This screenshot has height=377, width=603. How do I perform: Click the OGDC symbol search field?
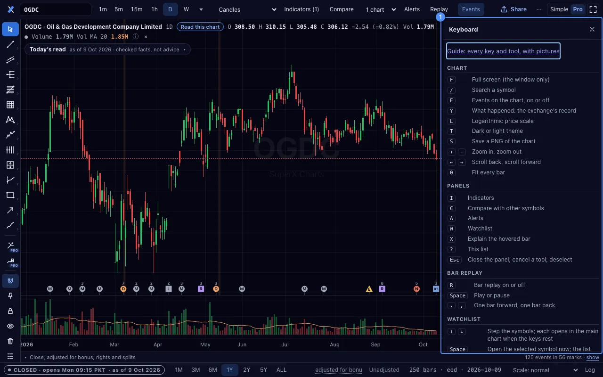coord(56,9)
